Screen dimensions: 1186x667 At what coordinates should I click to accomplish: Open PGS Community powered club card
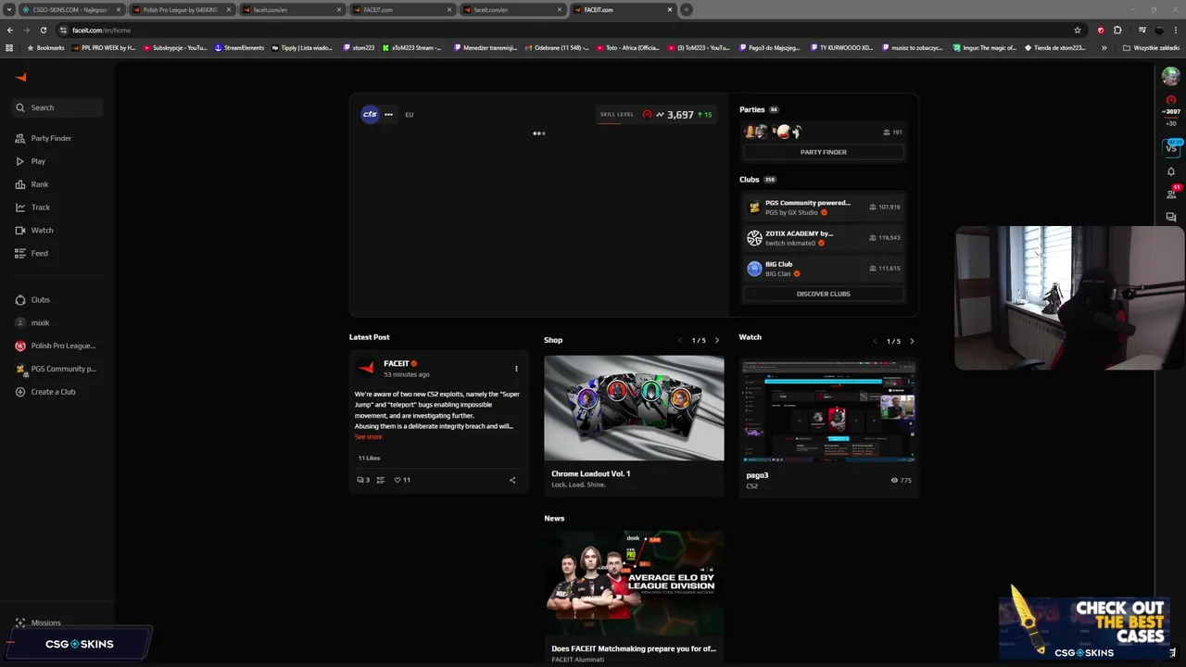(823, 208)
